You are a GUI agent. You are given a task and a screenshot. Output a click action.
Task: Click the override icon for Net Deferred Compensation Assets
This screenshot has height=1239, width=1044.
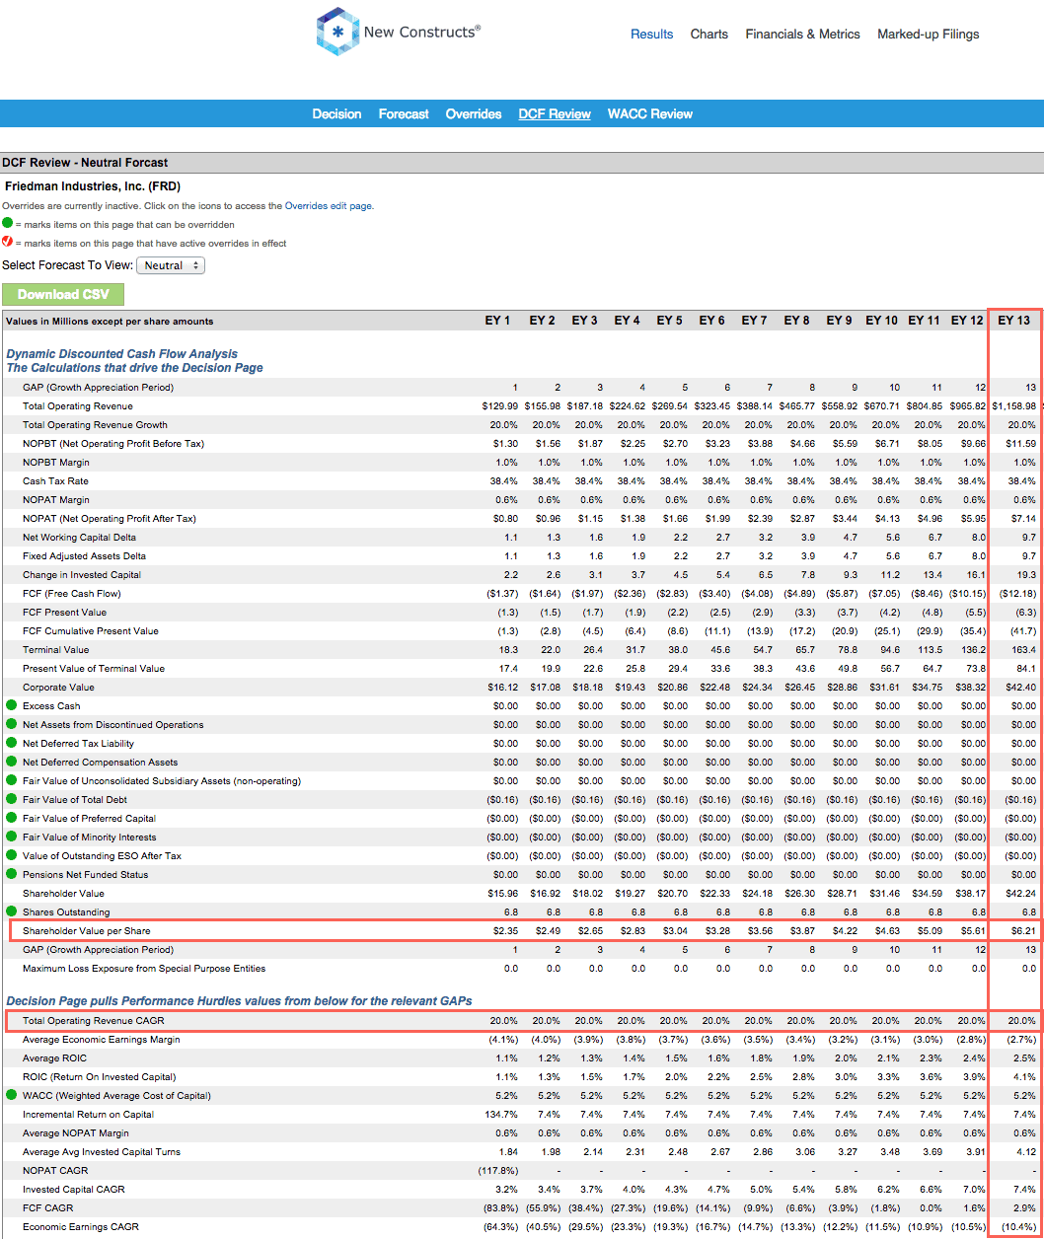[x=10, y=762]
